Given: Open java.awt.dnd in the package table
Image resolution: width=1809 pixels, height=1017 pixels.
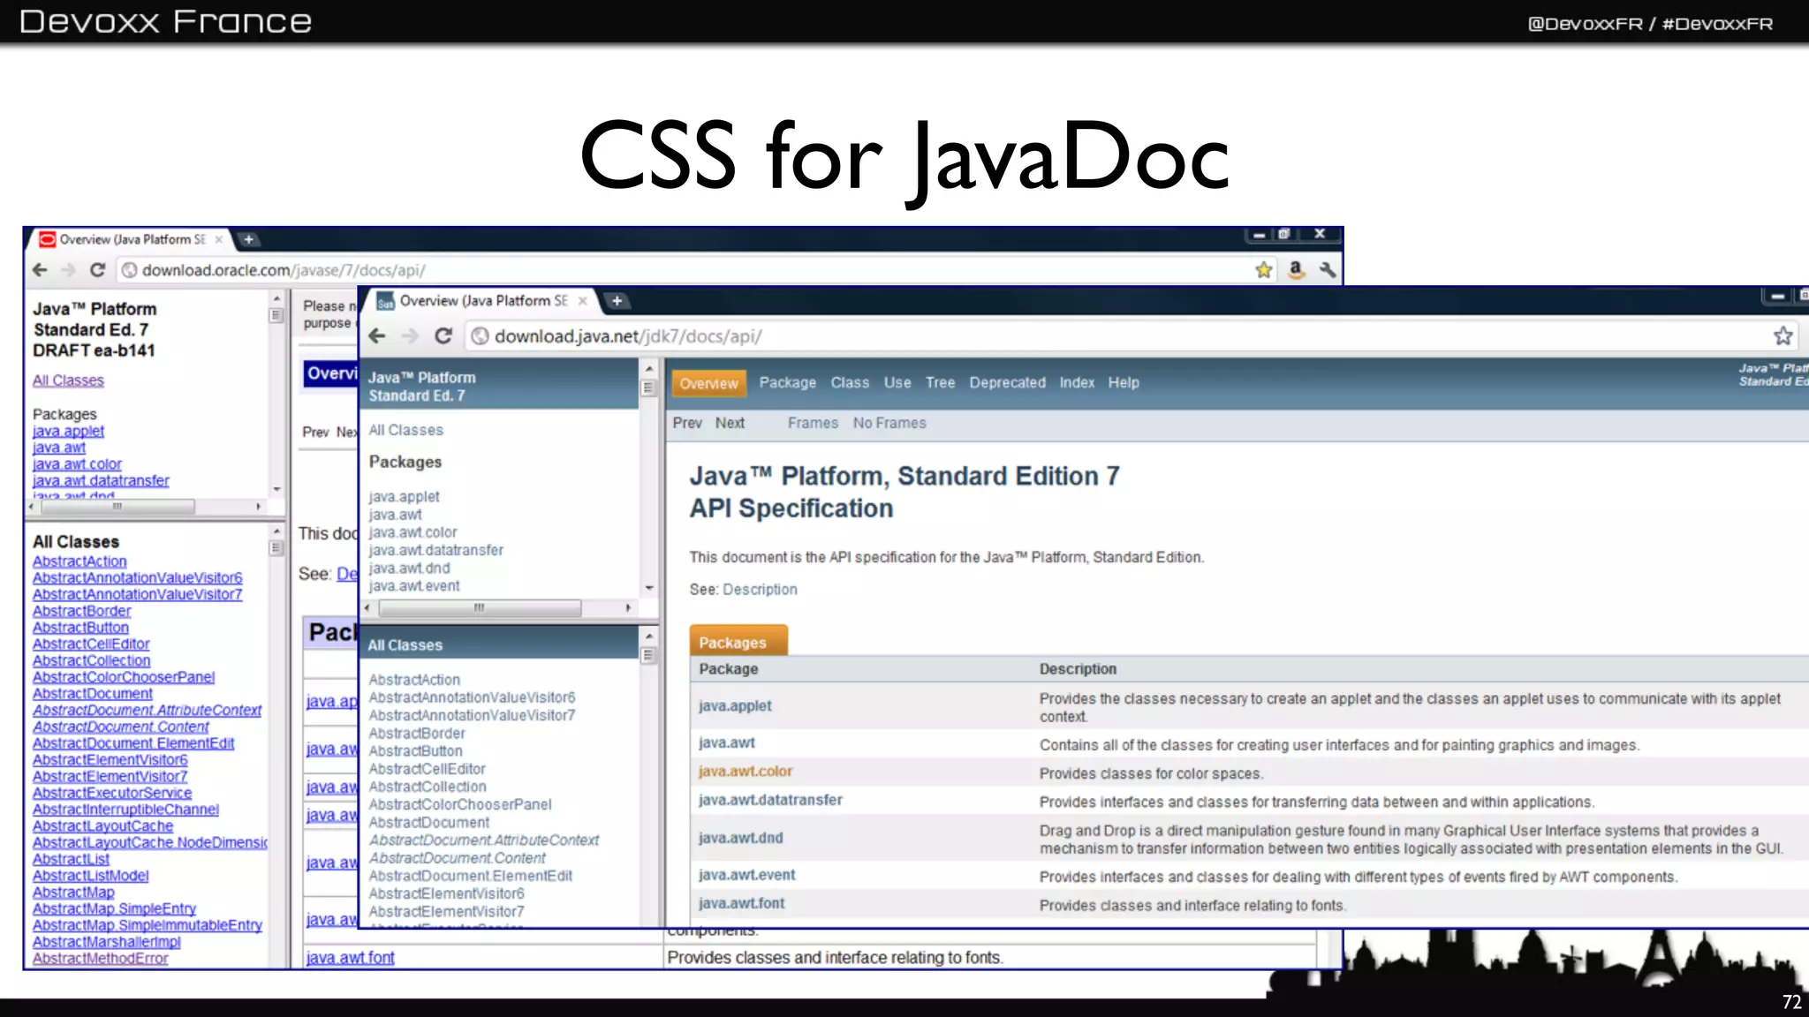Looking at the screenshot, I should 740,838.
